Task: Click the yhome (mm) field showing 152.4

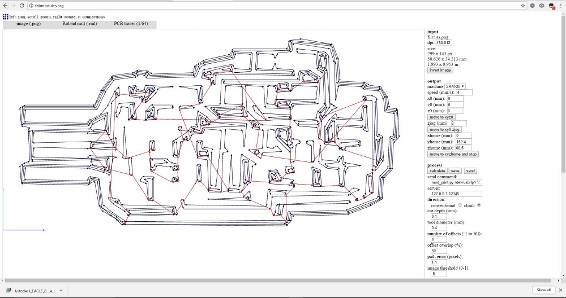Action: 464,142
